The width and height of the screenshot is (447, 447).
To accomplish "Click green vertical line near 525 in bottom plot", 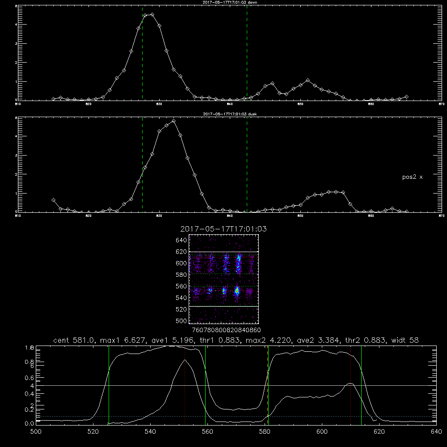I will pyautogui.click(x=109, y=385).
